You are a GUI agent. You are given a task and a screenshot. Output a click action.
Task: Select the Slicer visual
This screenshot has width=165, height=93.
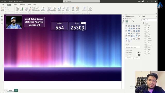coord(126,36)
